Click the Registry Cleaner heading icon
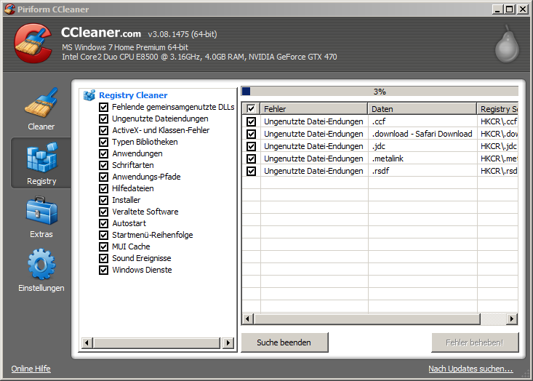Viewport: 533px width, 381px height. tap(89, 95)
